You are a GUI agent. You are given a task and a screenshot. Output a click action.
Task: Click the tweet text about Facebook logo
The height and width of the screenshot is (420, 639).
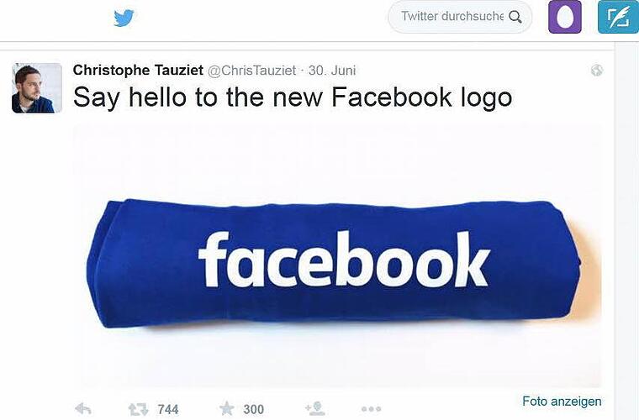point(293,97)
